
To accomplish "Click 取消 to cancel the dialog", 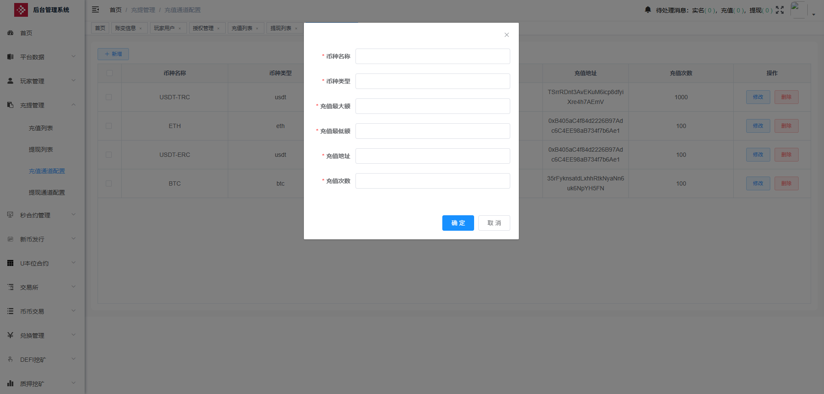I will [494, 223].
